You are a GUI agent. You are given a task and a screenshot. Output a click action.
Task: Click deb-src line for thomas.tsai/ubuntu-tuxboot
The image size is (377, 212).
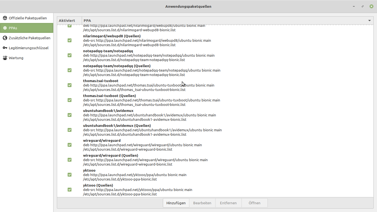[152, 100]
